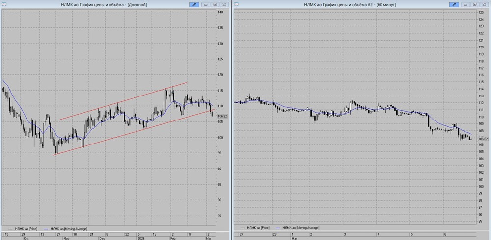Close the 60 минут chart window

(485, 5)
